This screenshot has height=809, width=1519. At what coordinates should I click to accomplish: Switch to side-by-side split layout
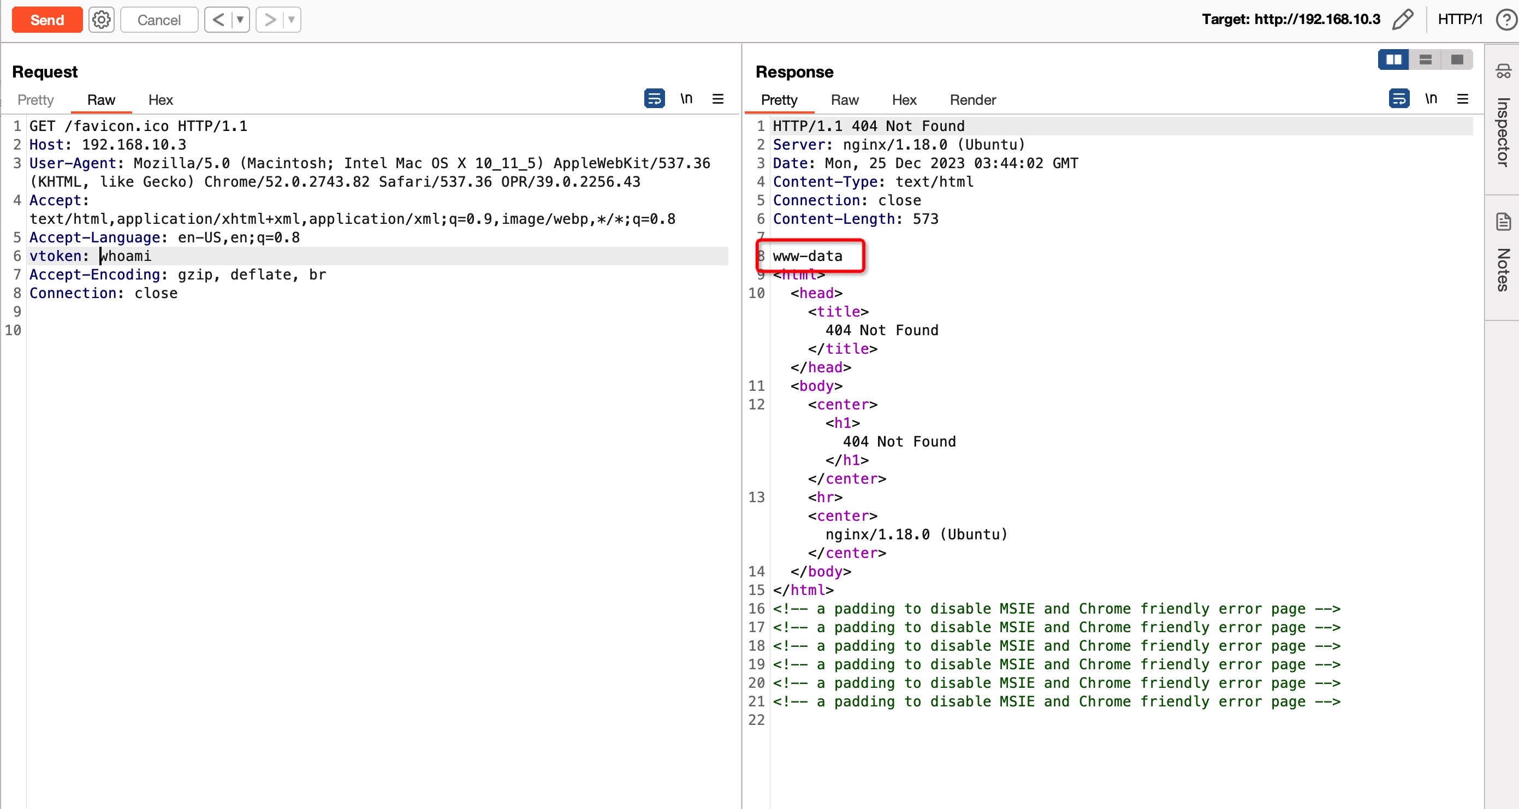click(x=1393, y=60)
